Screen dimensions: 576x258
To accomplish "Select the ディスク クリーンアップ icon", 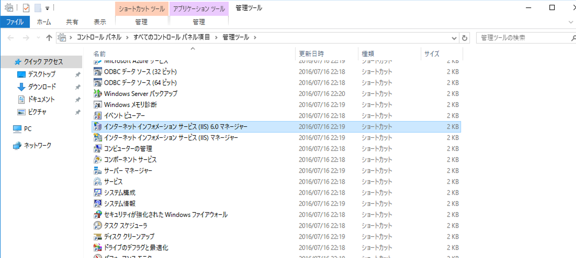I will (98, 237).
